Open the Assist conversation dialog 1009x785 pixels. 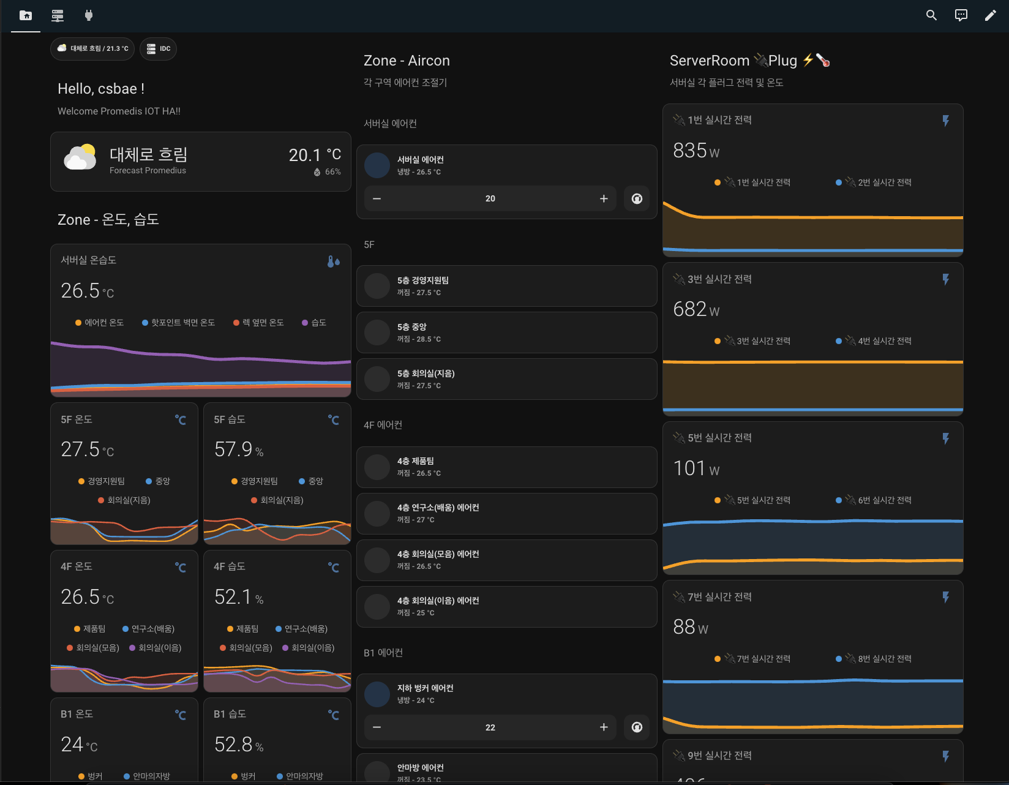pos(961,15)
